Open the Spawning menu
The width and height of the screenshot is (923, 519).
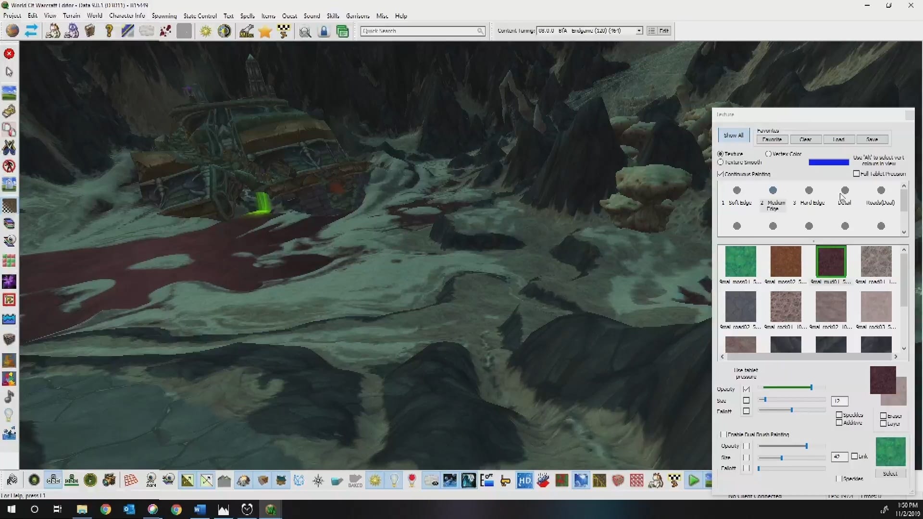click(x=164, y=16)
